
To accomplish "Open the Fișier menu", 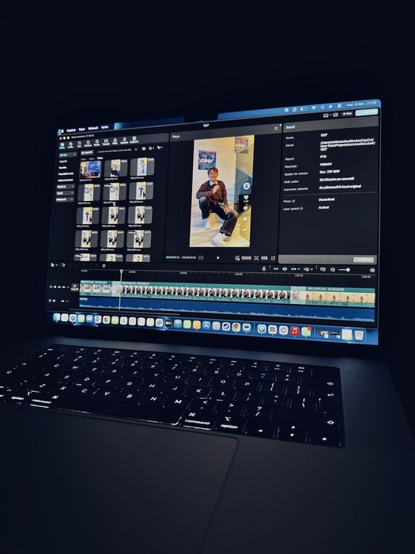I will pos(82,129).
